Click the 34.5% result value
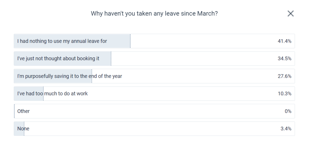 pos(284,58)
